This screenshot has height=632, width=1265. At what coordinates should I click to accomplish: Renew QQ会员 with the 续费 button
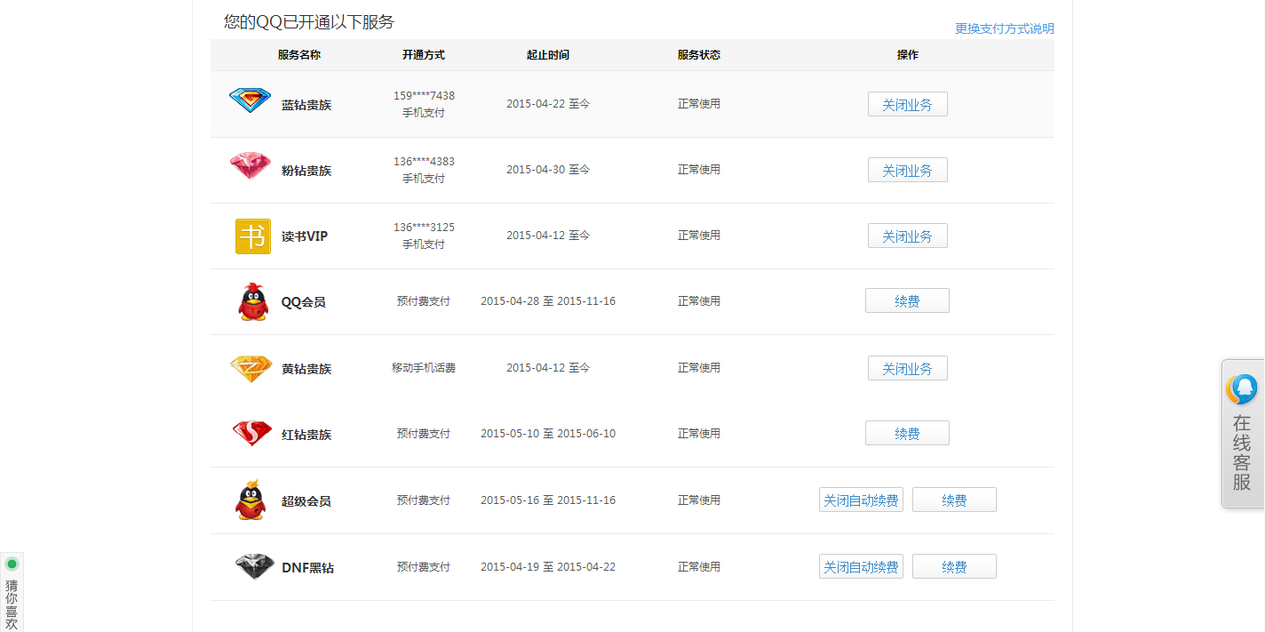pos(907,300)
